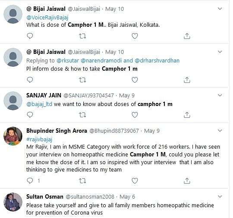Open the chevron menu on Sanjay Jain's tweet

click(220, 95)
